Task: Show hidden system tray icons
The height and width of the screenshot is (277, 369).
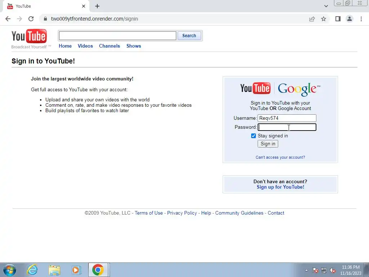Action: coord(306,270)
